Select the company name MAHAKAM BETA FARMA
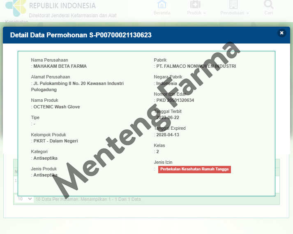The height and width of the screenshot is (234, 293). (x=60, y=66)
